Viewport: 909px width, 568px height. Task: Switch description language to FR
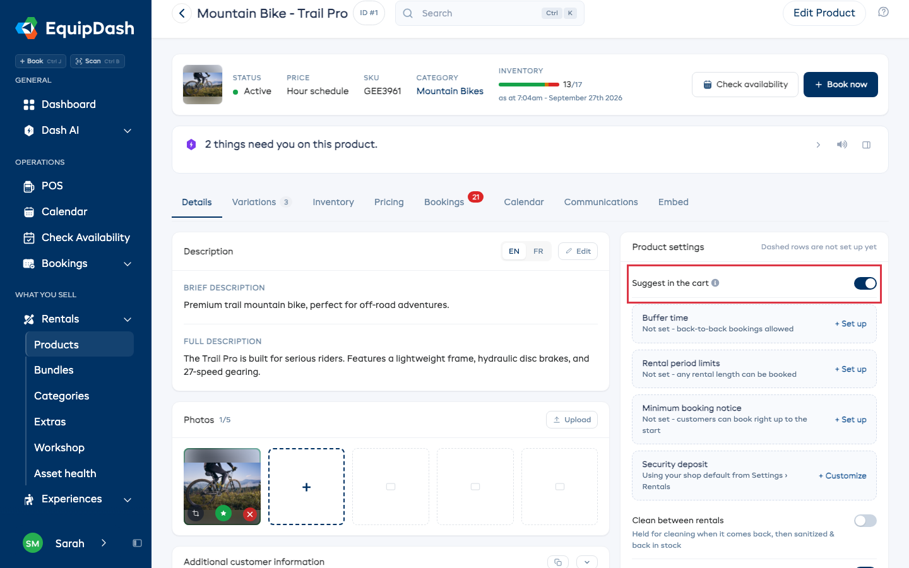pyautogui.click(x=538, y=251)
